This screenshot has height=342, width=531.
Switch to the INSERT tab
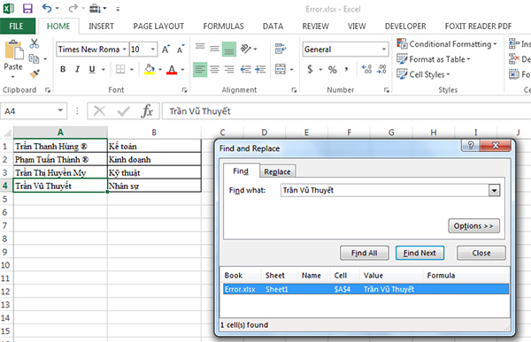[x=101, y=27]
